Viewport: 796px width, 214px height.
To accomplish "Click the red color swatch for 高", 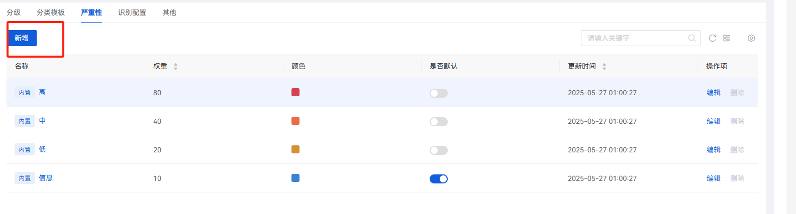I will pos(295,92).
